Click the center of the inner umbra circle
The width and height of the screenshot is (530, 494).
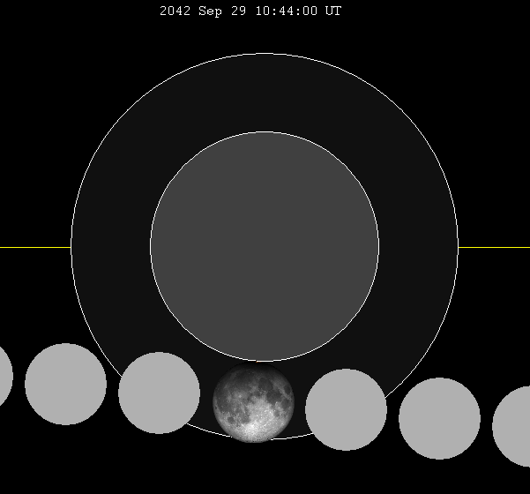click(265, 247)
